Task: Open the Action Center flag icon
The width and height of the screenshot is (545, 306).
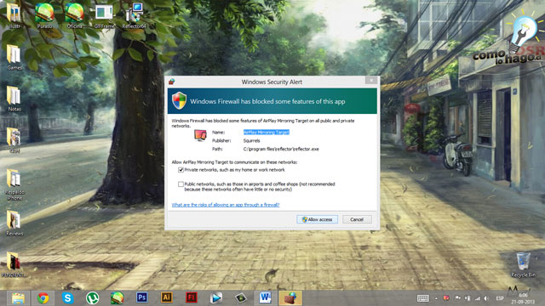Action: [457, 298]
